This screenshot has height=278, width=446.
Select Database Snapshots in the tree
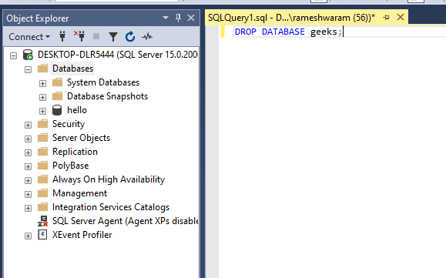point(107,96)
